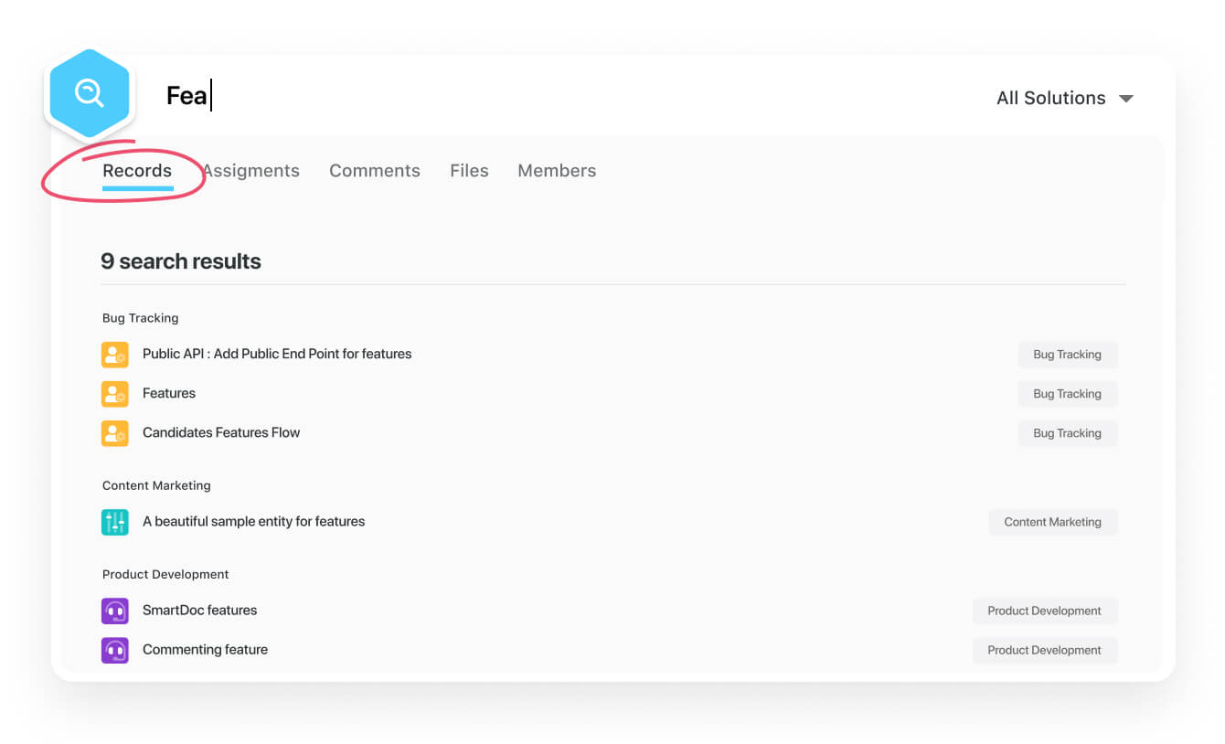Click the arrow beside All Solutions
This screenshot has width=1225, height=744.
coord(1126,99)
